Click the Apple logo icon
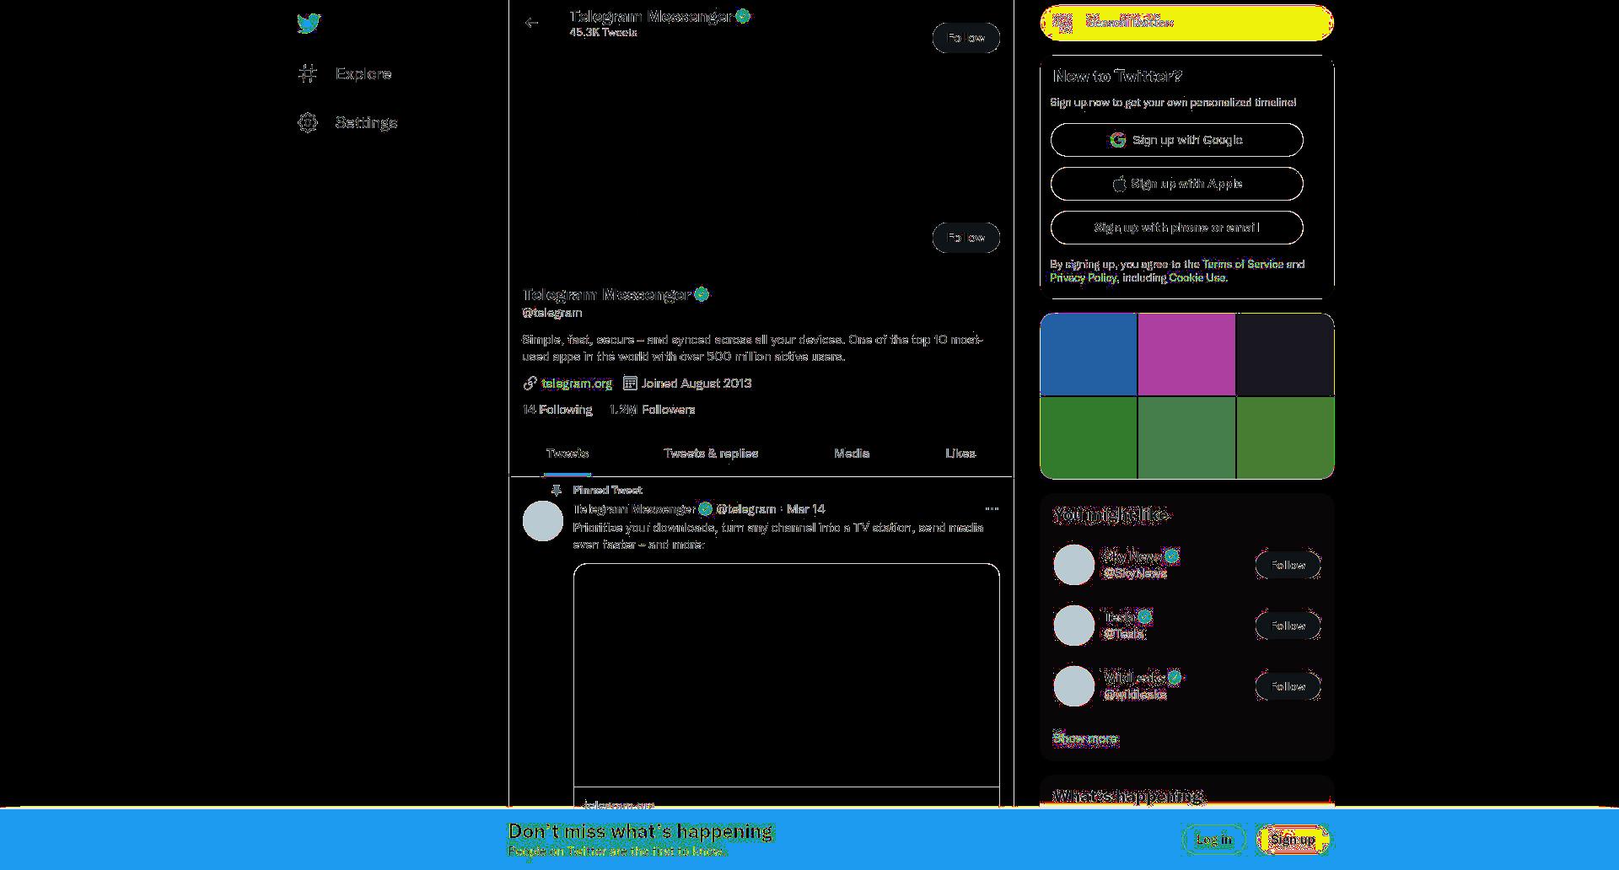1619x870 pixels. point(1119,184)
